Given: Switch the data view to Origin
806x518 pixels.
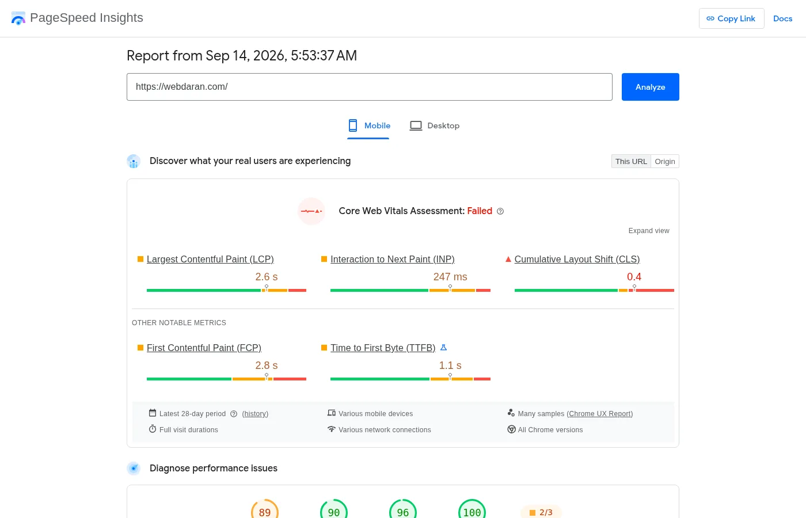Looking at the screenshot, I should (665, 161).
